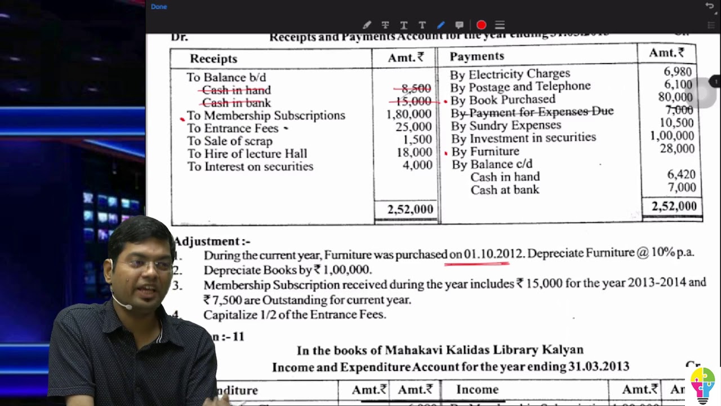Click the 'By Furniture' payment row

[x=485, y=151]
